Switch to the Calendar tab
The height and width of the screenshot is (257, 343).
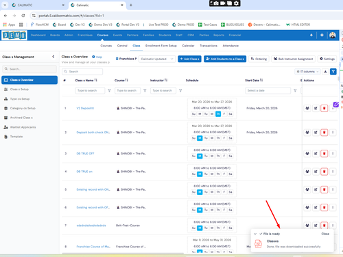click(x=188, y=46)
